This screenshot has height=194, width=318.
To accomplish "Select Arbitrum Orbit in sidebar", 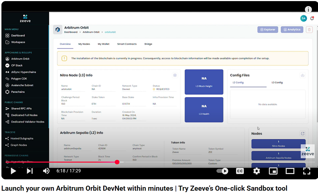I will coord(17,59).
